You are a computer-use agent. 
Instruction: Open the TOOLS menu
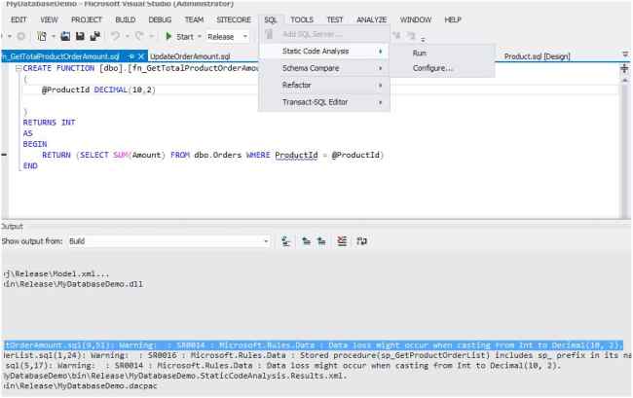click(x=302, y=19)
